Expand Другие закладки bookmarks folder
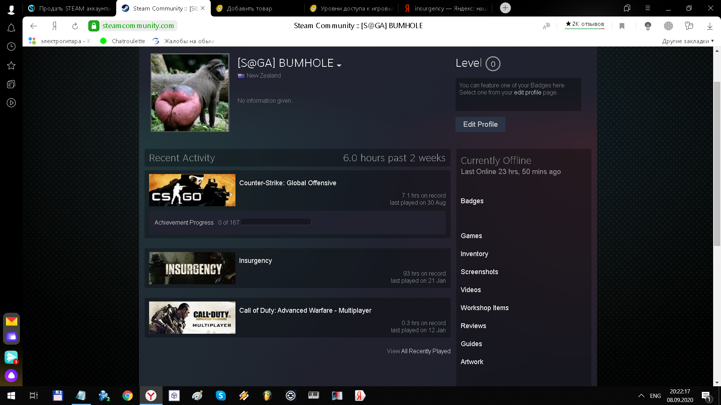The height and width of the screenshot is (405, 721). point(688,41)
